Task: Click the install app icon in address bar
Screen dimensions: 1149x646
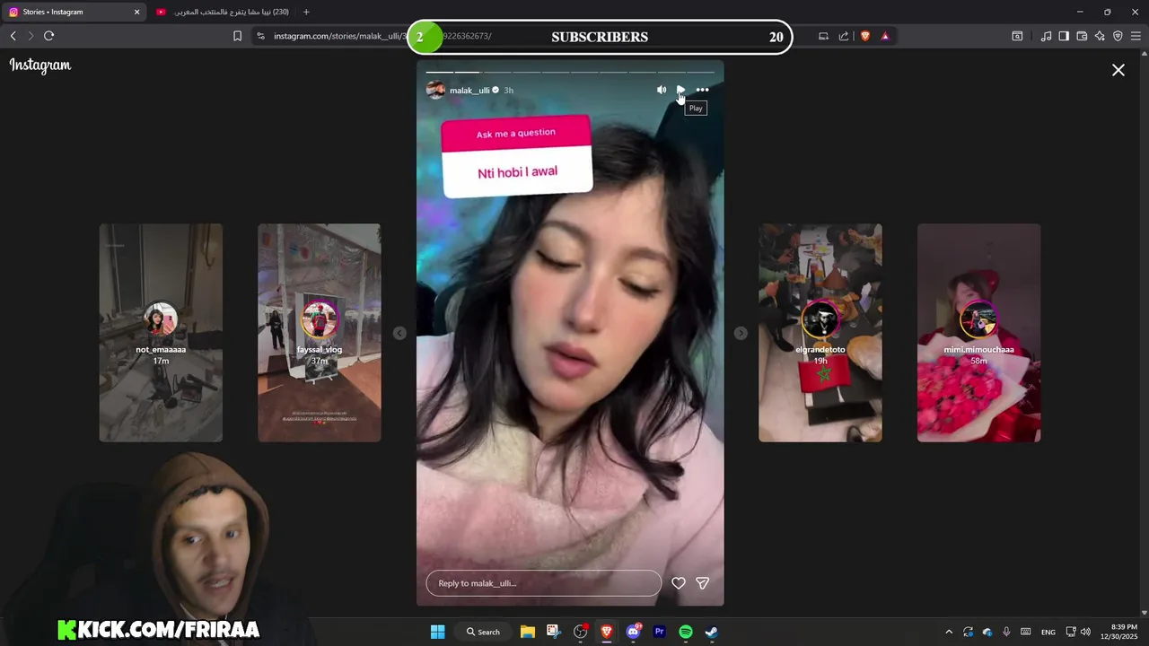Action: 823,36
